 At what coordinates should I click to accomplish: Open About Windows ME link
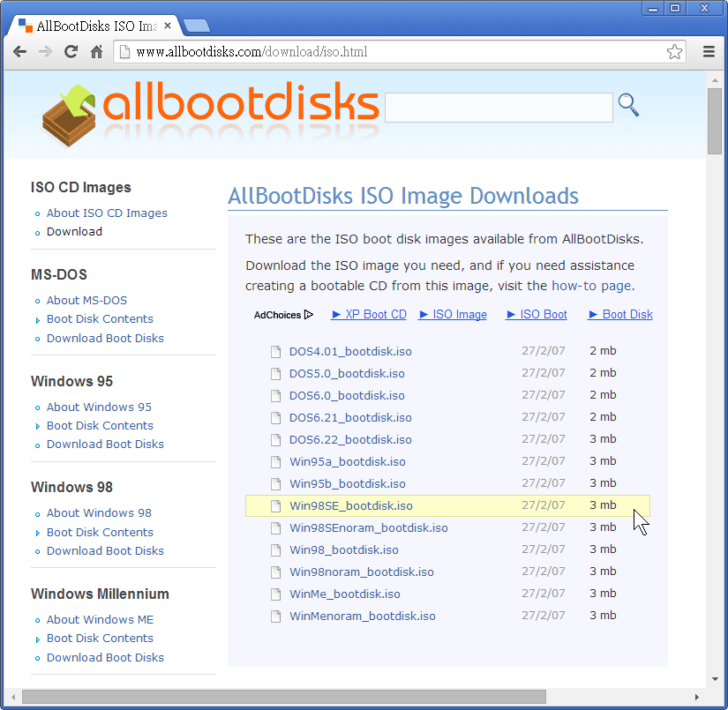pyautogui.click(x=100, y=619)
